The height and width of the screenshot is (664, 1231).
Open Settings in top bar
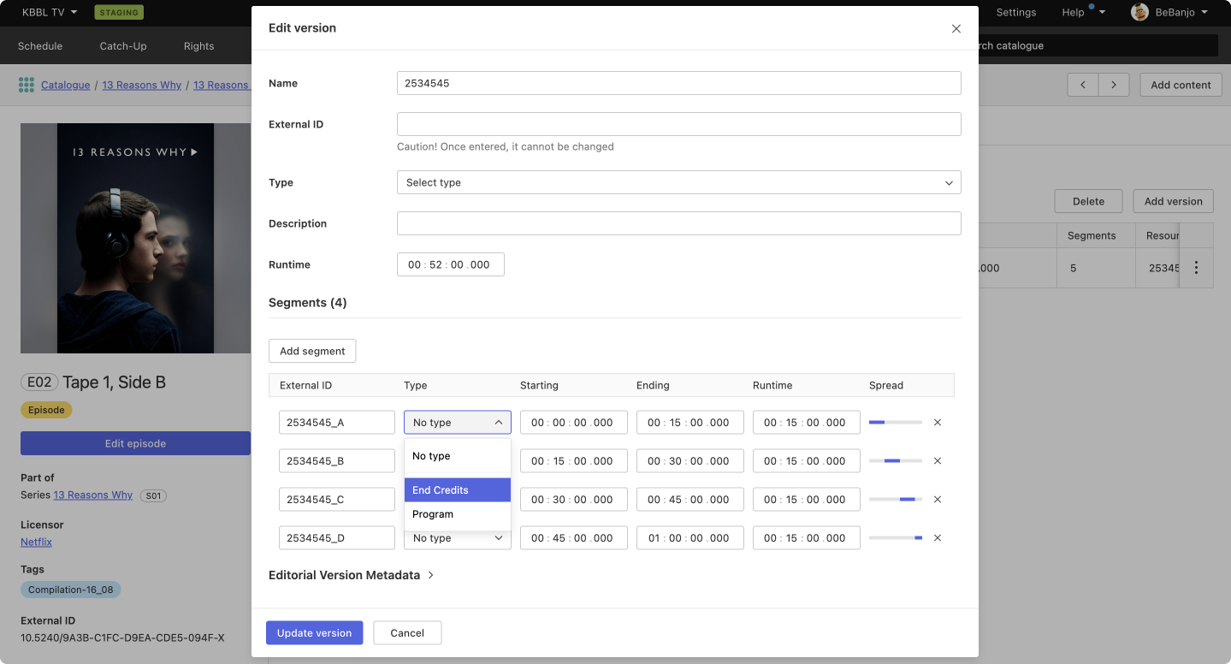[x=1016, y=12]
